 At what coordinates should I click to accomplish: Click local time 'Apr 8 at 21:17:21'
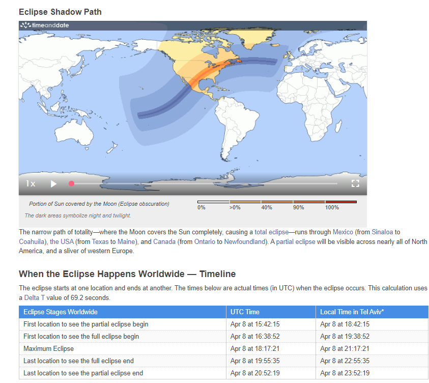345,349
